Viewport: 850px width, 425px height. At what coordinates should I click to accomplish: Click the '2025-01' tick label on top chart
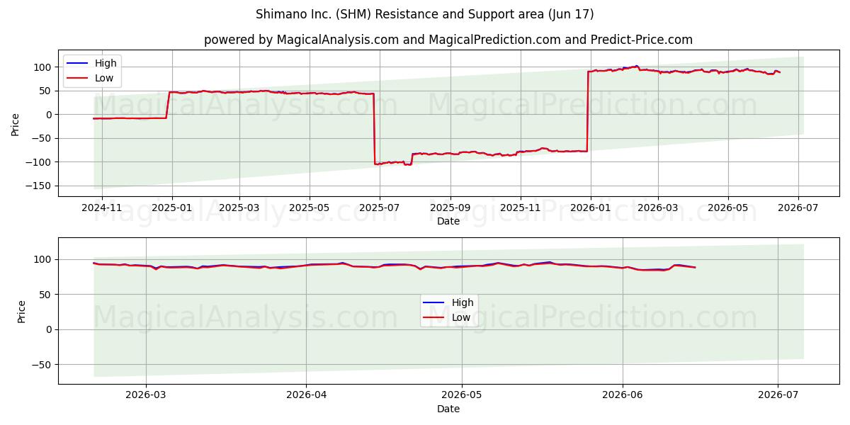coord(171,207)
